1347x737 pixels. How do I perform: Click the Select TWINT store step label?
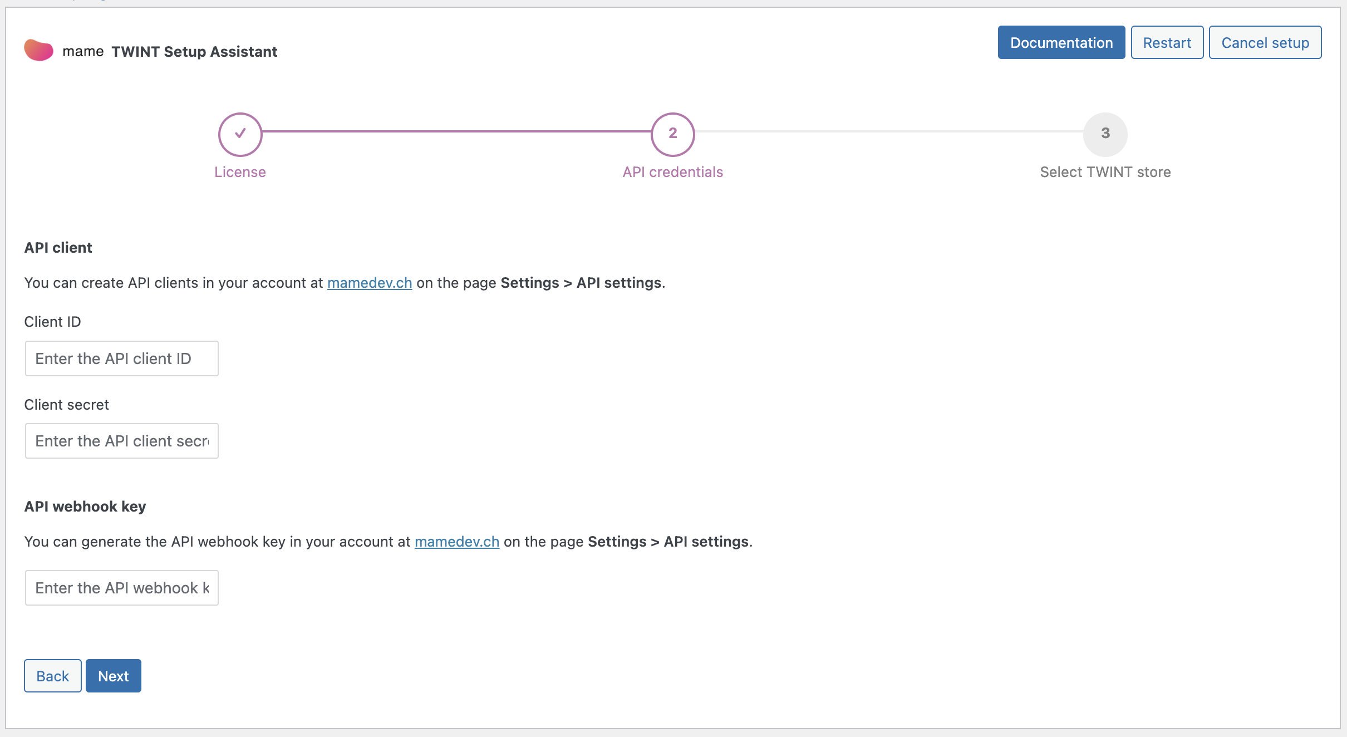click(1105, 172)
